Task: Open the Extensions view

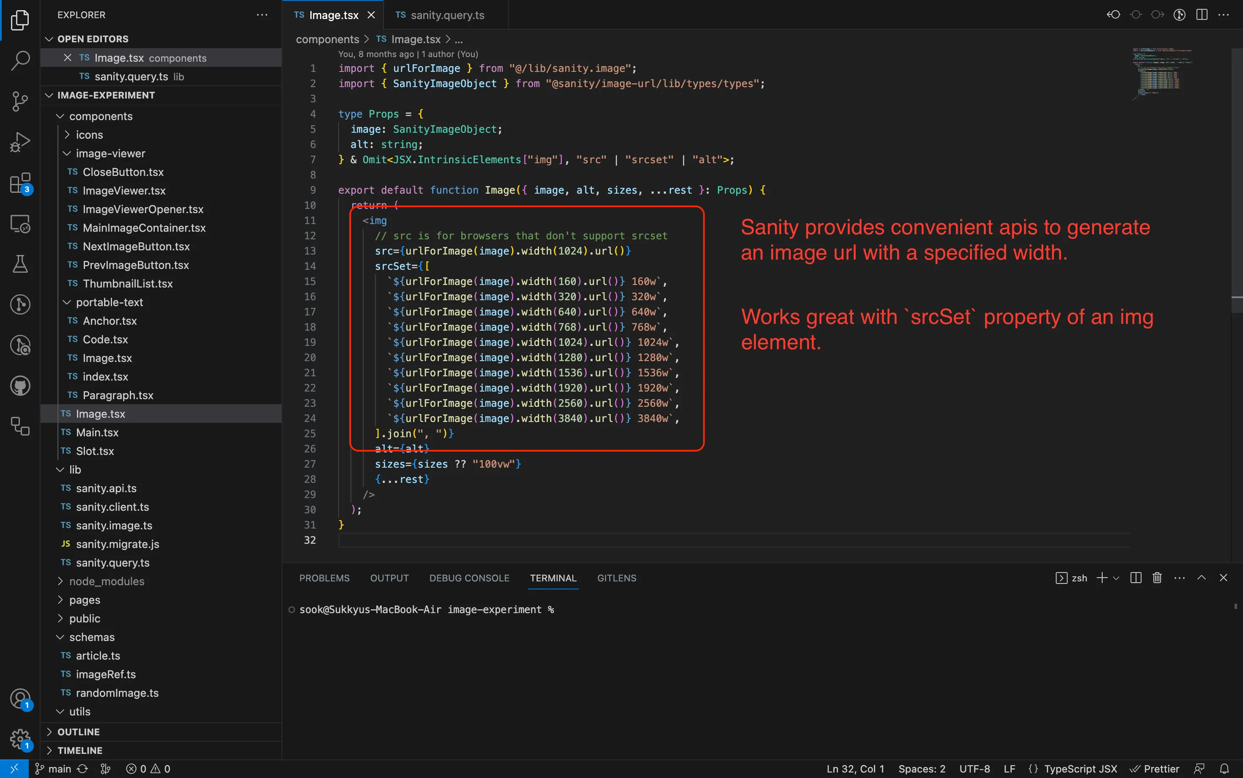Action: click(x=20, y=183)
